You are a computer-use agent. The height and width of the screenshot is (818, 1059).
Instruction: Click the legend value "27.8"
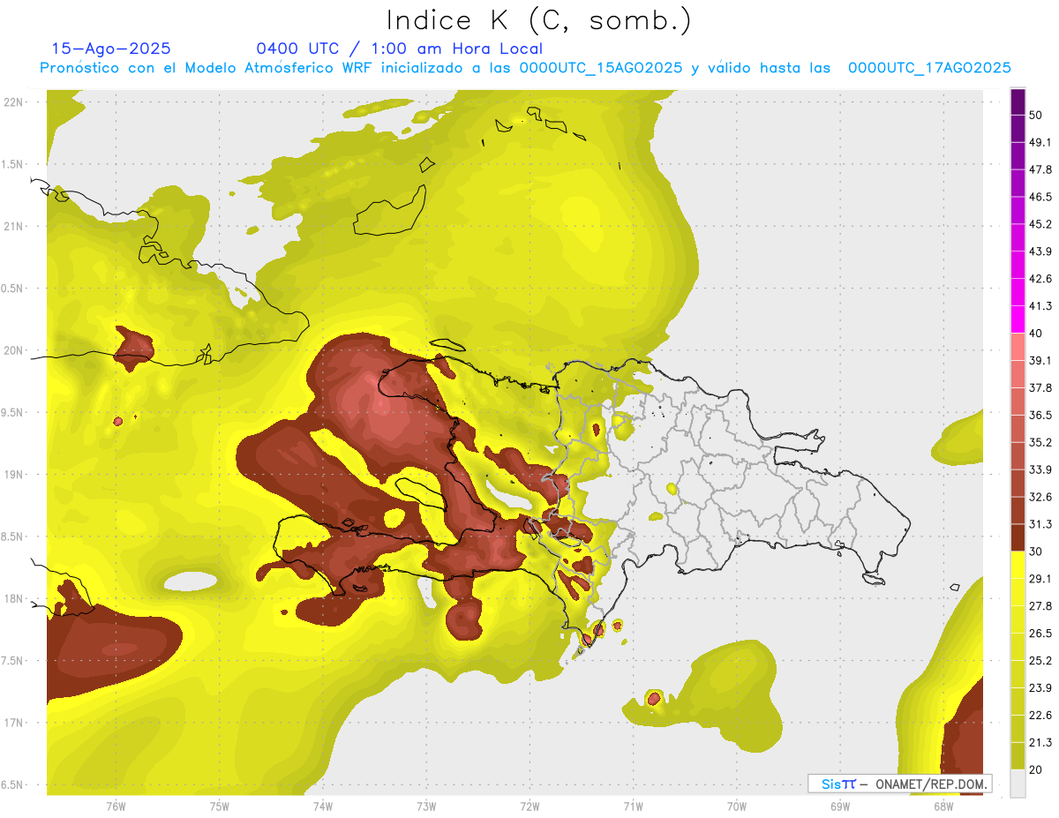[x=1040, y=606]
